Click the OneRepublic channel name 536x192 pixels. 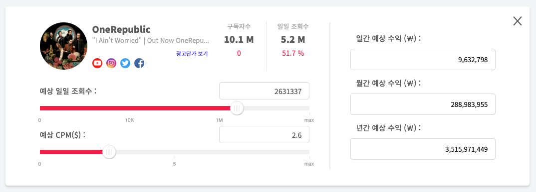coord(121,29)
